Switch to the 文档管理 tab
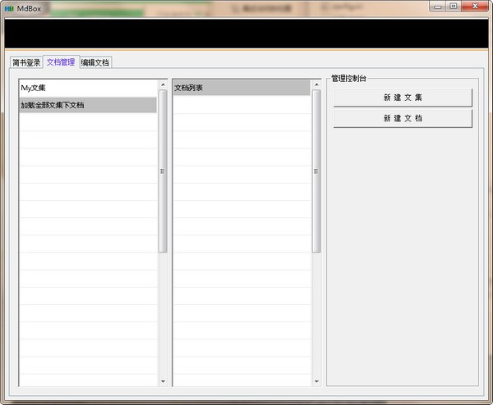The height and width of the screenshot is (405, 493). (61, 61)
